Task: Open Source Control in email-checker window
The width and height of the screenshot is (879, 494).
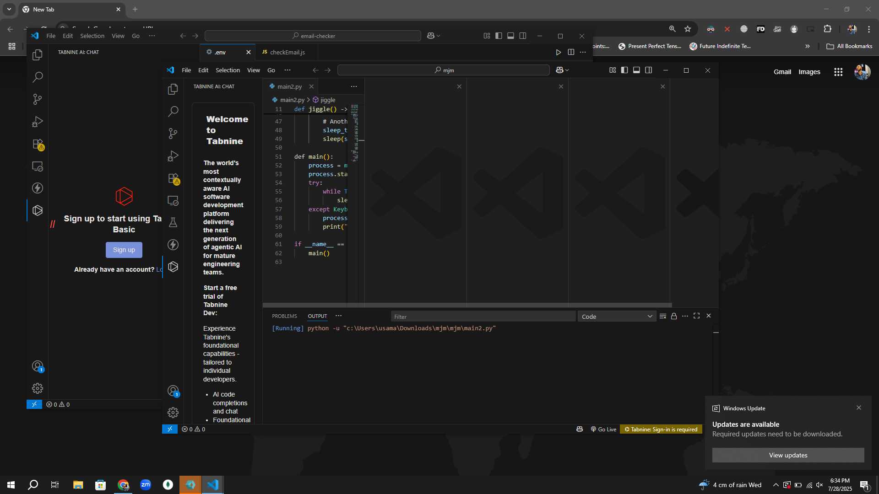Action: point(38,99)
